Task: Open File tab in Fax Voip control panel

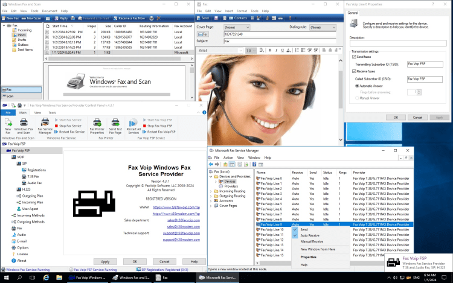Action: (8, 113)
